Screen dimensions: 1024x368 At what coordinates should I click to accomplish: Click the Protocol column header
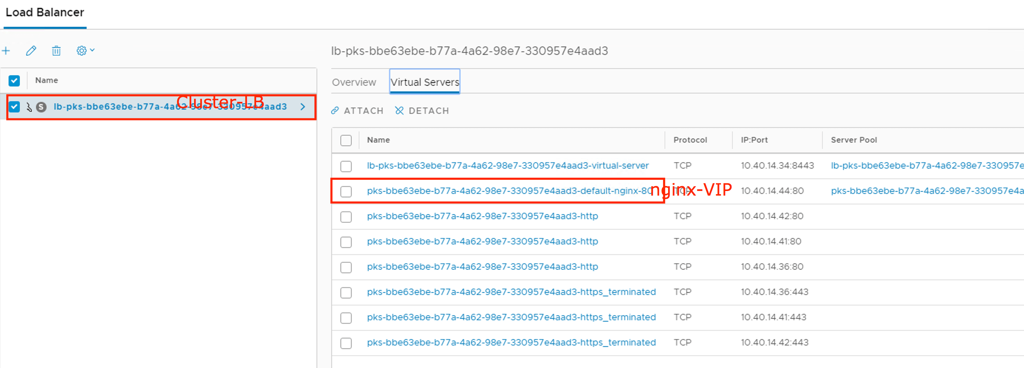tap(690, 140)
